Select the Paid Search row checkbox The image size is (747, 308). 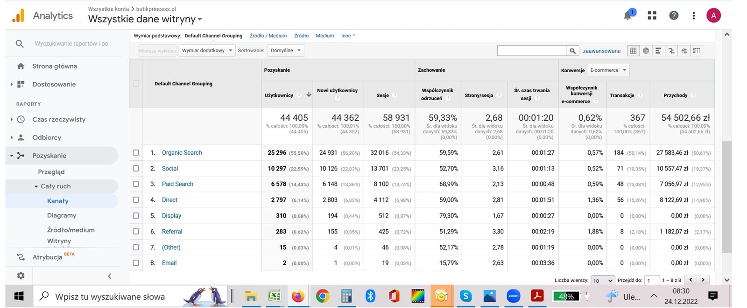pyautogui.click(x=136, y=184)
